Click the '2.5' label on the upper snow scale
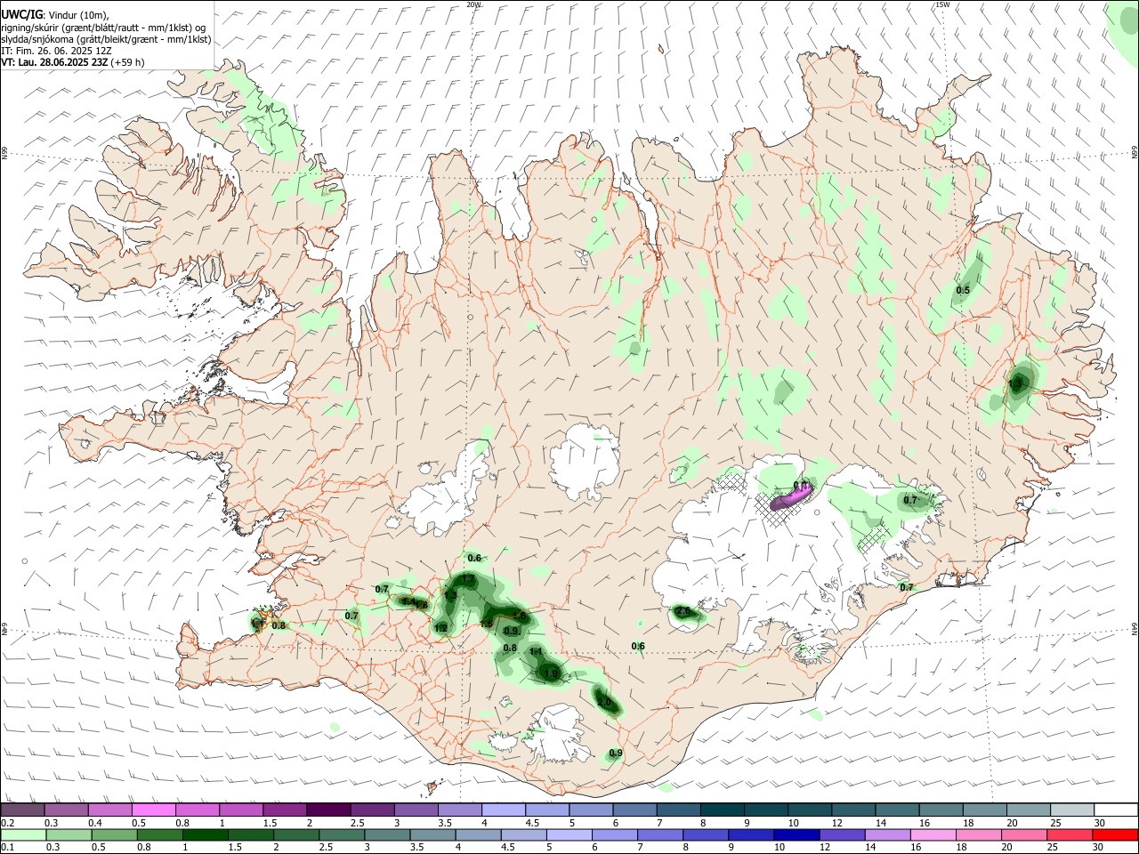1139x854 pixels. point(358,823)
